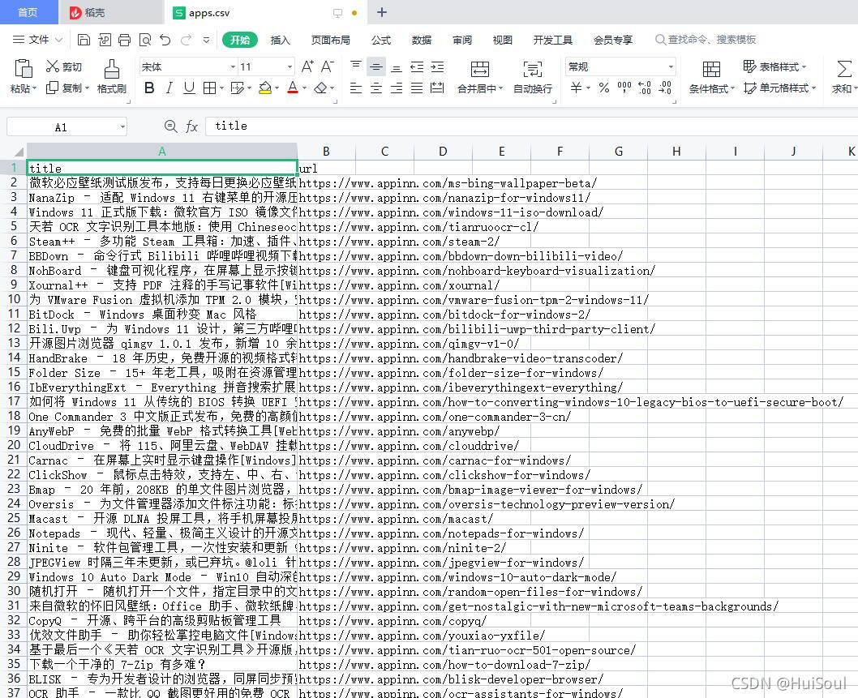Click the cut (剪切) scissors icon

pyautogui.click(x=54, y=66)
